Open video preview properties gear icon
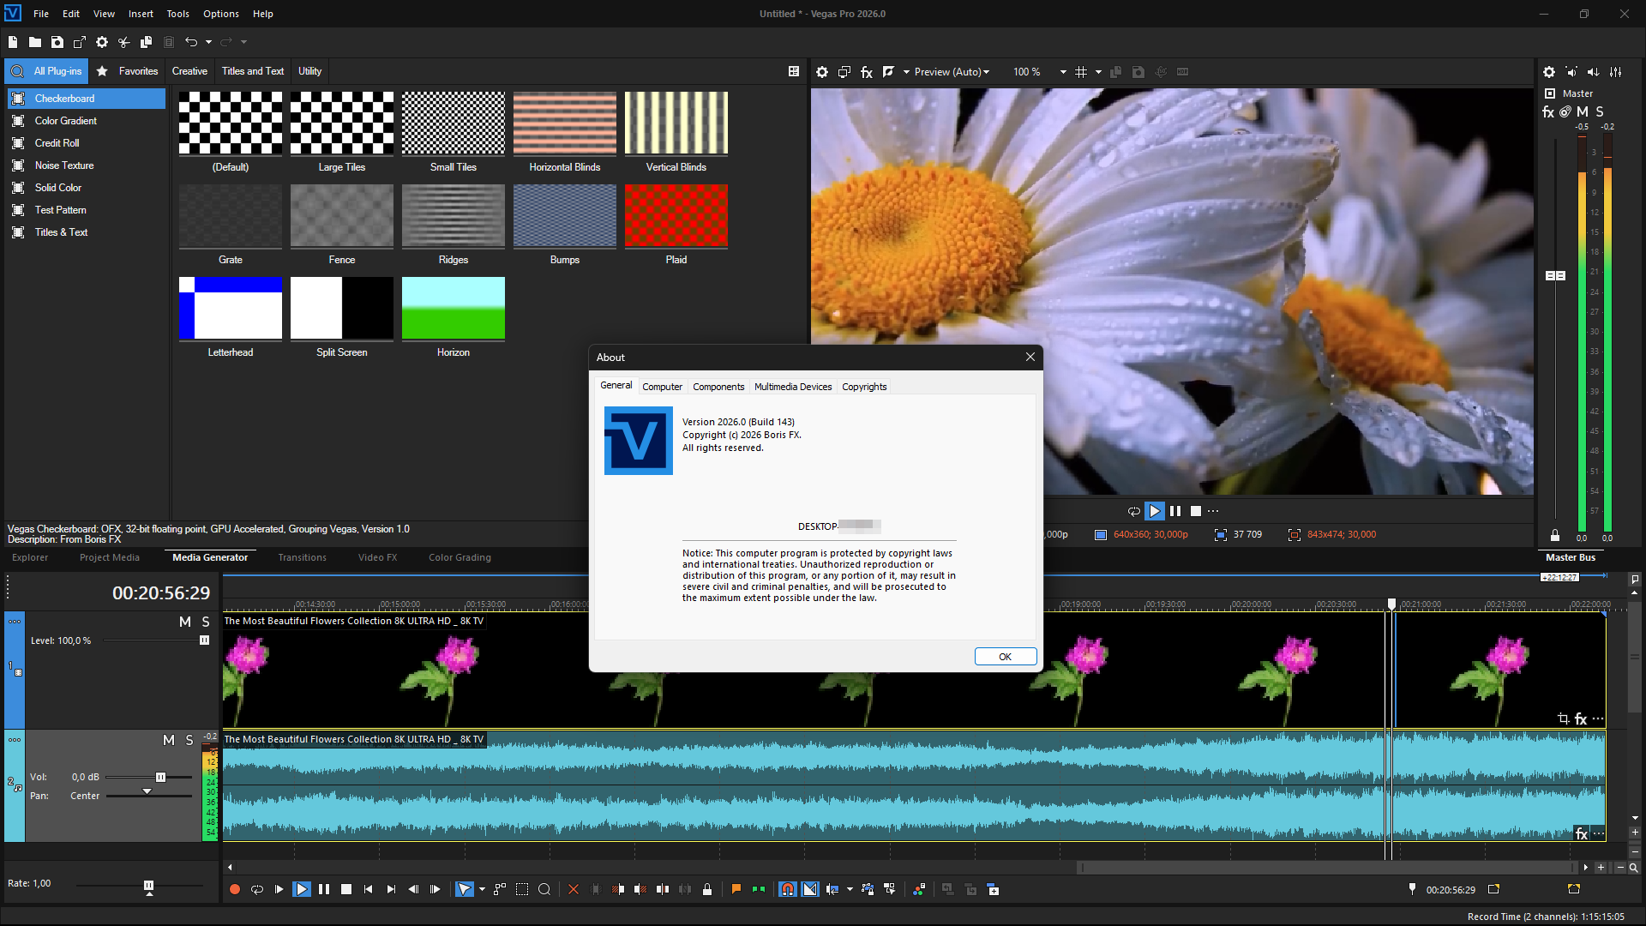The image size is (1646, 926). coord(822,72)
